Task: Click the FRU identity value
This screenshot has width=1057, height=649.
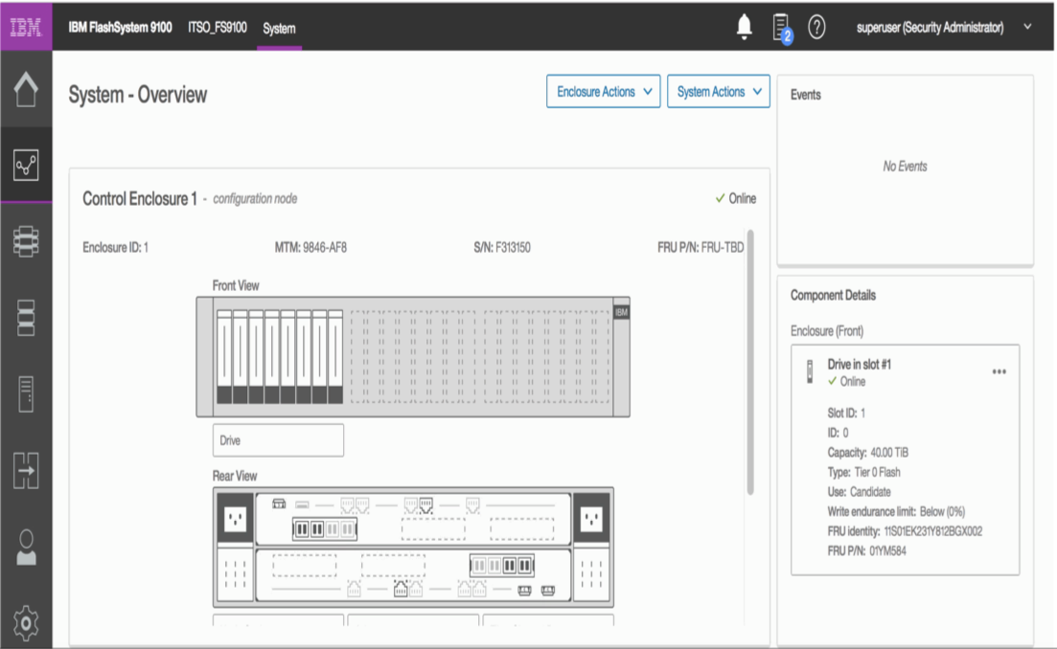Action: (933, 531)
